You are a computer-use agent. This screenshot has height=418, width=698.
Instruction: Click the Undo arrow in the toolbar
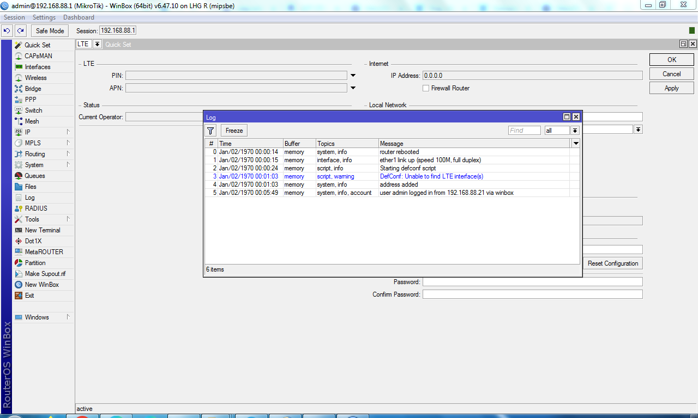point(8,31)
